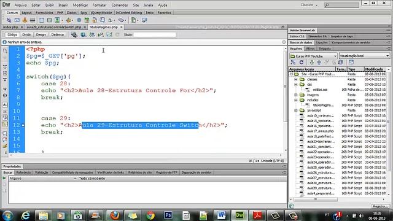Click the Email Link insert icon
393x221 pixels.
17,20
